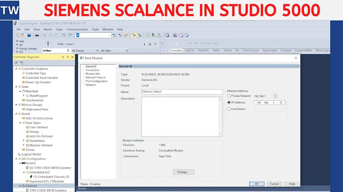Click the Controller Tags tree icon
343x192 pixels.
tap(23, 73)
